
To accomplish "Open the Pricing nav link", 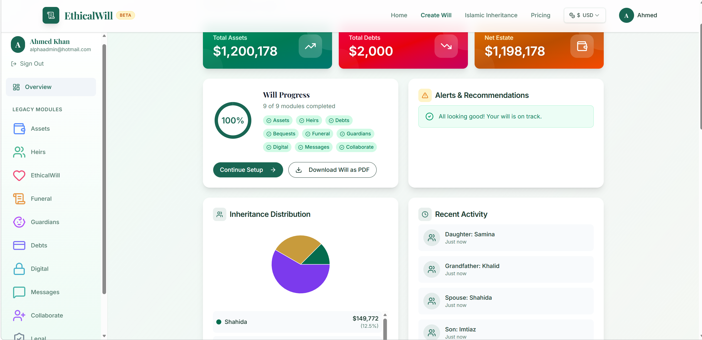I will pos(540,15).
